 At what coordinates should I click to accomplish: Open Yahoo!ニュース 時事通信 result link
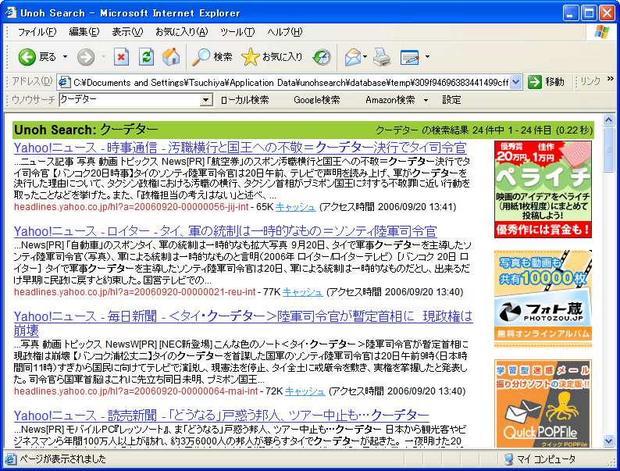point(240,148)
